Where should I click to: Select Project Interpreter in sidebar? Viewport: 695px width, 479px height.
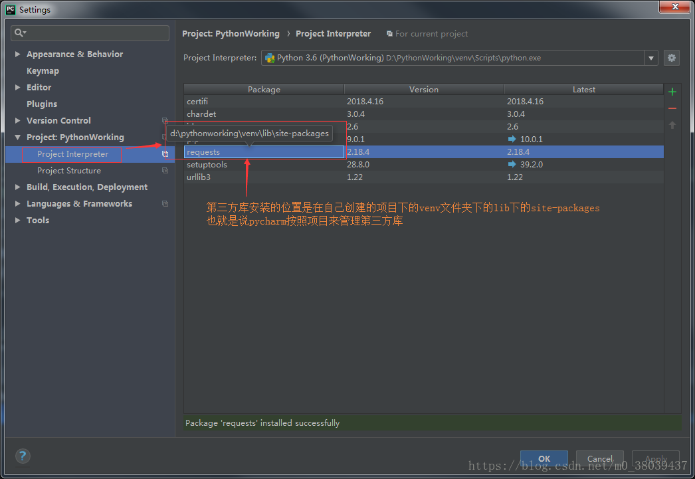pyautogui.click(x=72, y=154)
